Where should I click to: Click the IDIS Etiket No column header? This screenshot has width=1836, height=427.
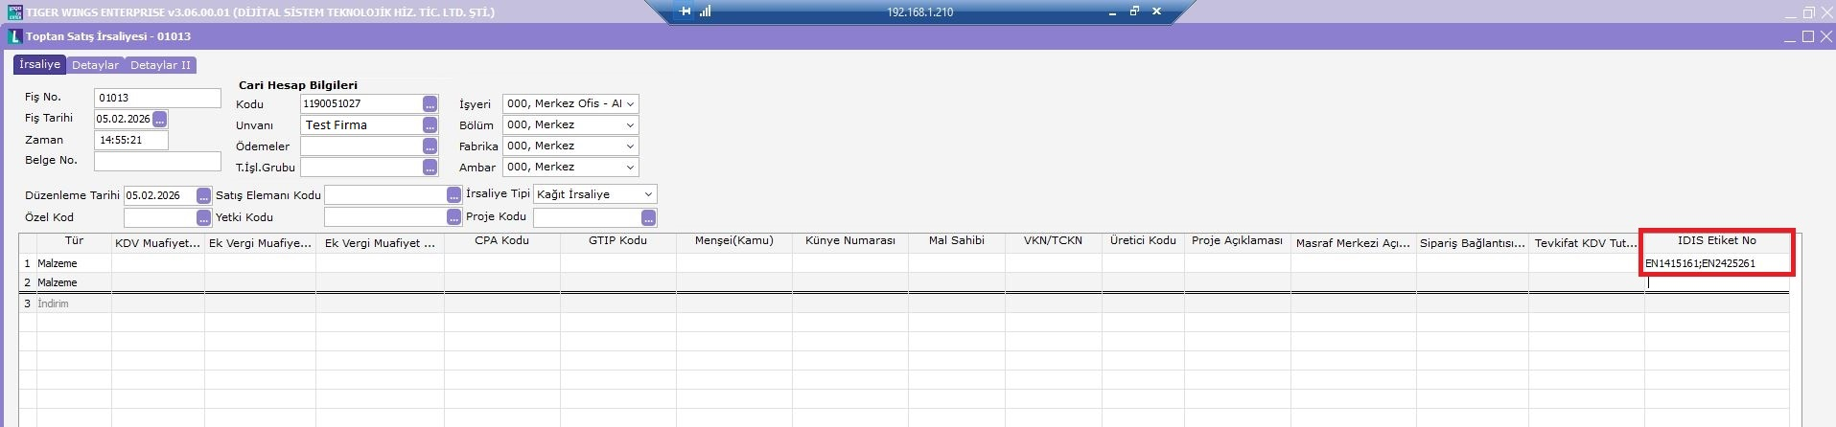tap(1716, 241)
